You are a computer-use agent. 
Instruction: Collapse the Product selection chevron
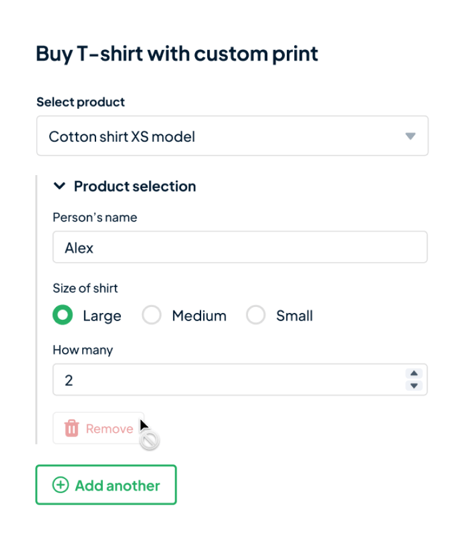60,186
